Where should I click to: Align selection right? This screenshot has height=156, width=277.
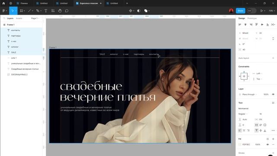251,25
